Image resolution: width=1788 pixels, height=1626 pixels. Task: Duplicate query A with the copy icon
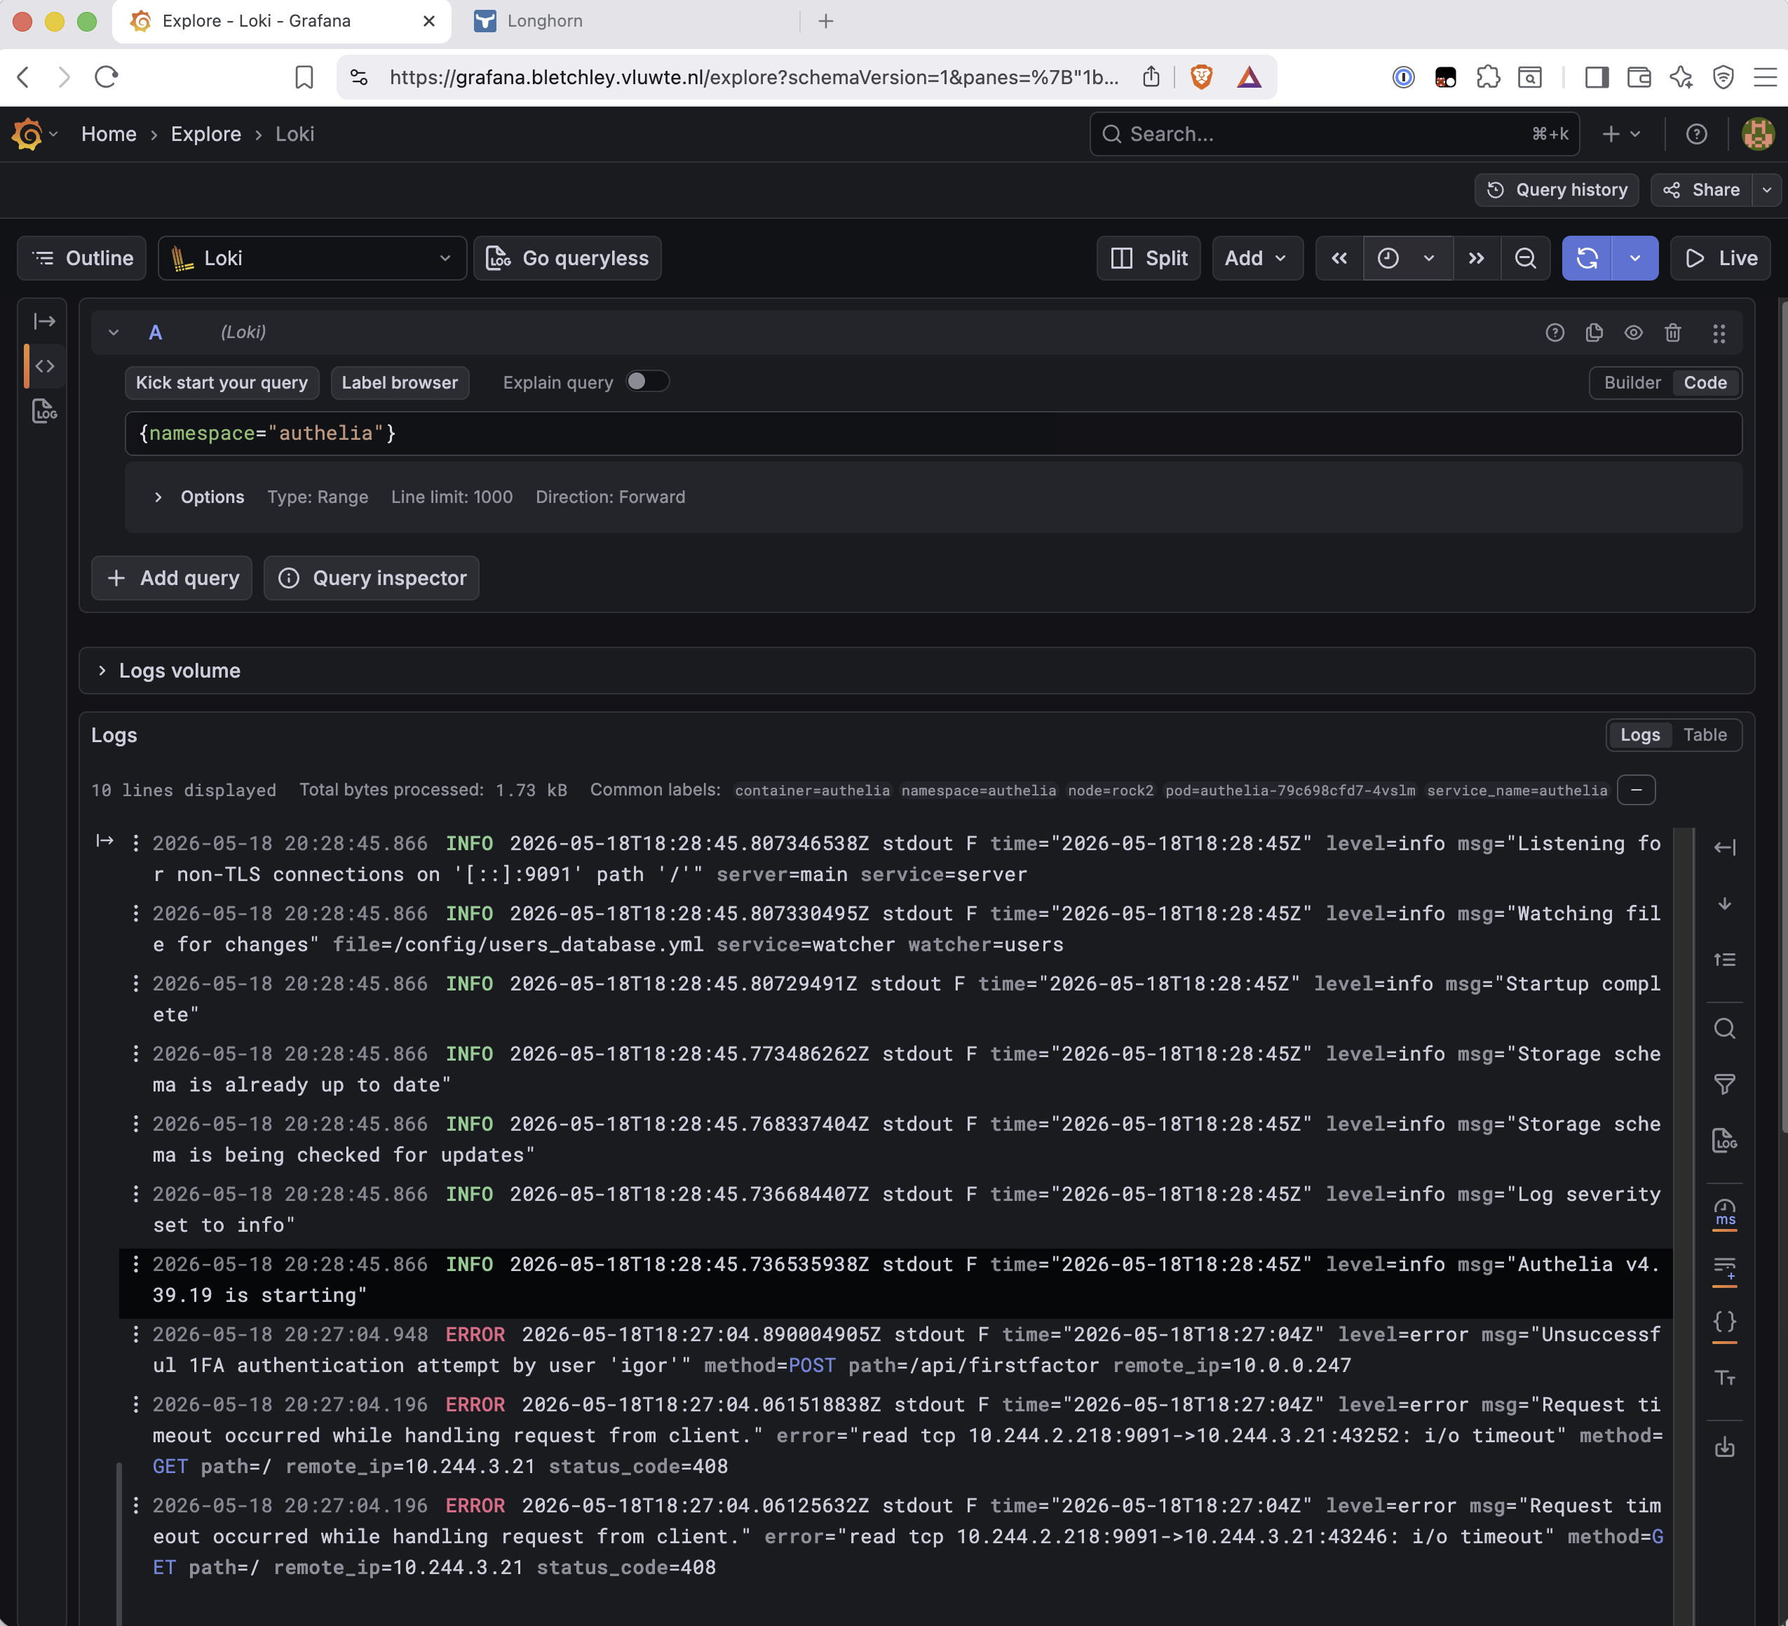point(1594,332)
